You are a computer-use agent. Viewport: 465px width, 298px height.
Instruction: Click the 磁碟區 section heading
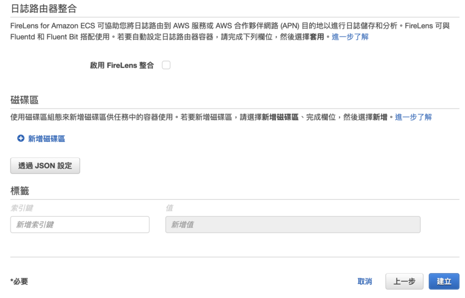(x=24, y=100)
